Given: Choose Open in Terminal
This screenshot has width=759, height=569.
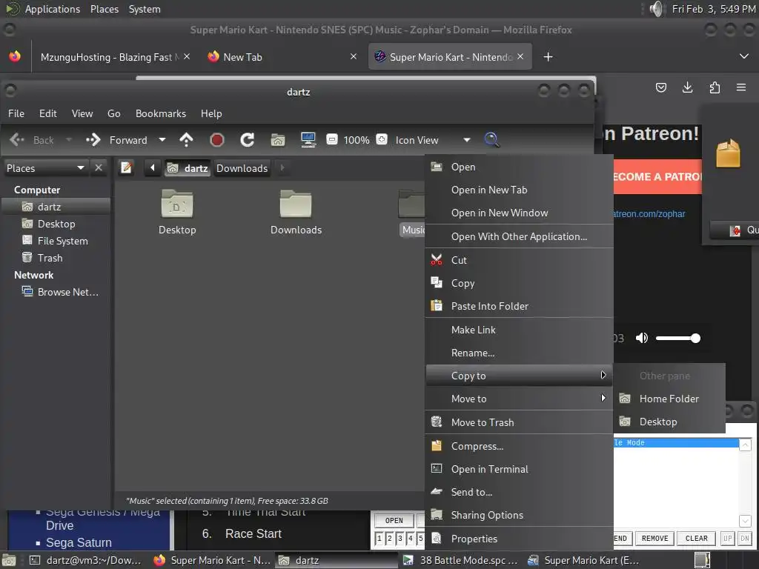Looking at the screenshot, I should pyautogui.click(x=519, y=469).
